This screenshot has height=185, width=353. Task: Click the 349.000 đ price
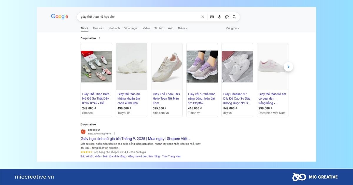[230, 108]
